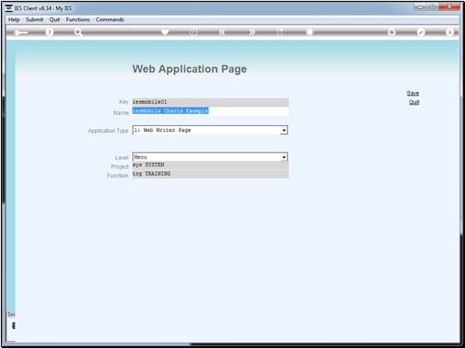The height and width of the screenshot is (348, 465).
Task: Open help via question mark icon
Action: (x=50, y=32)
